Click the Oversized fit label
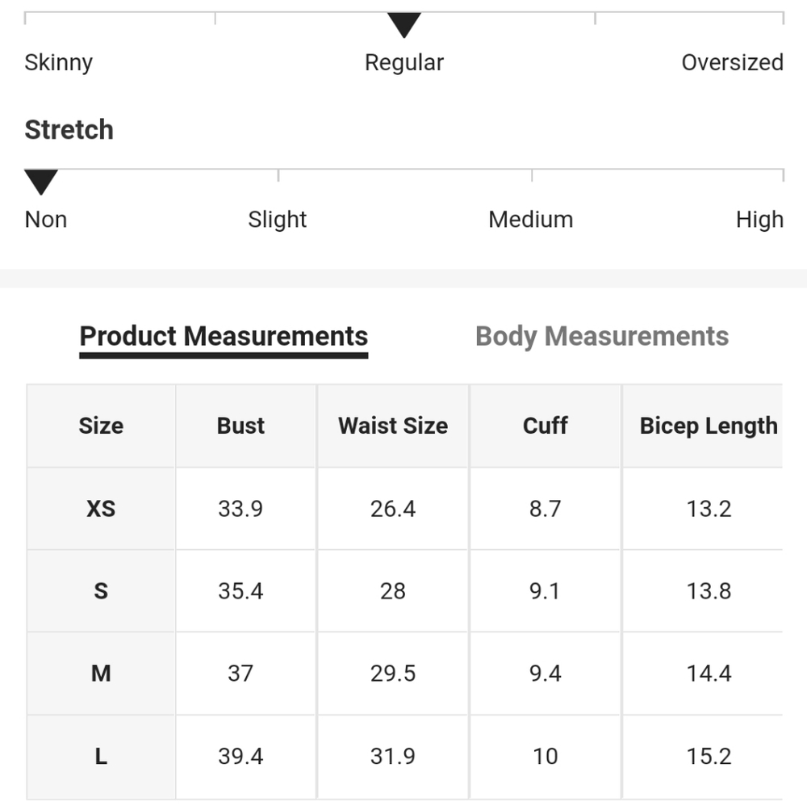 point(732,63)
